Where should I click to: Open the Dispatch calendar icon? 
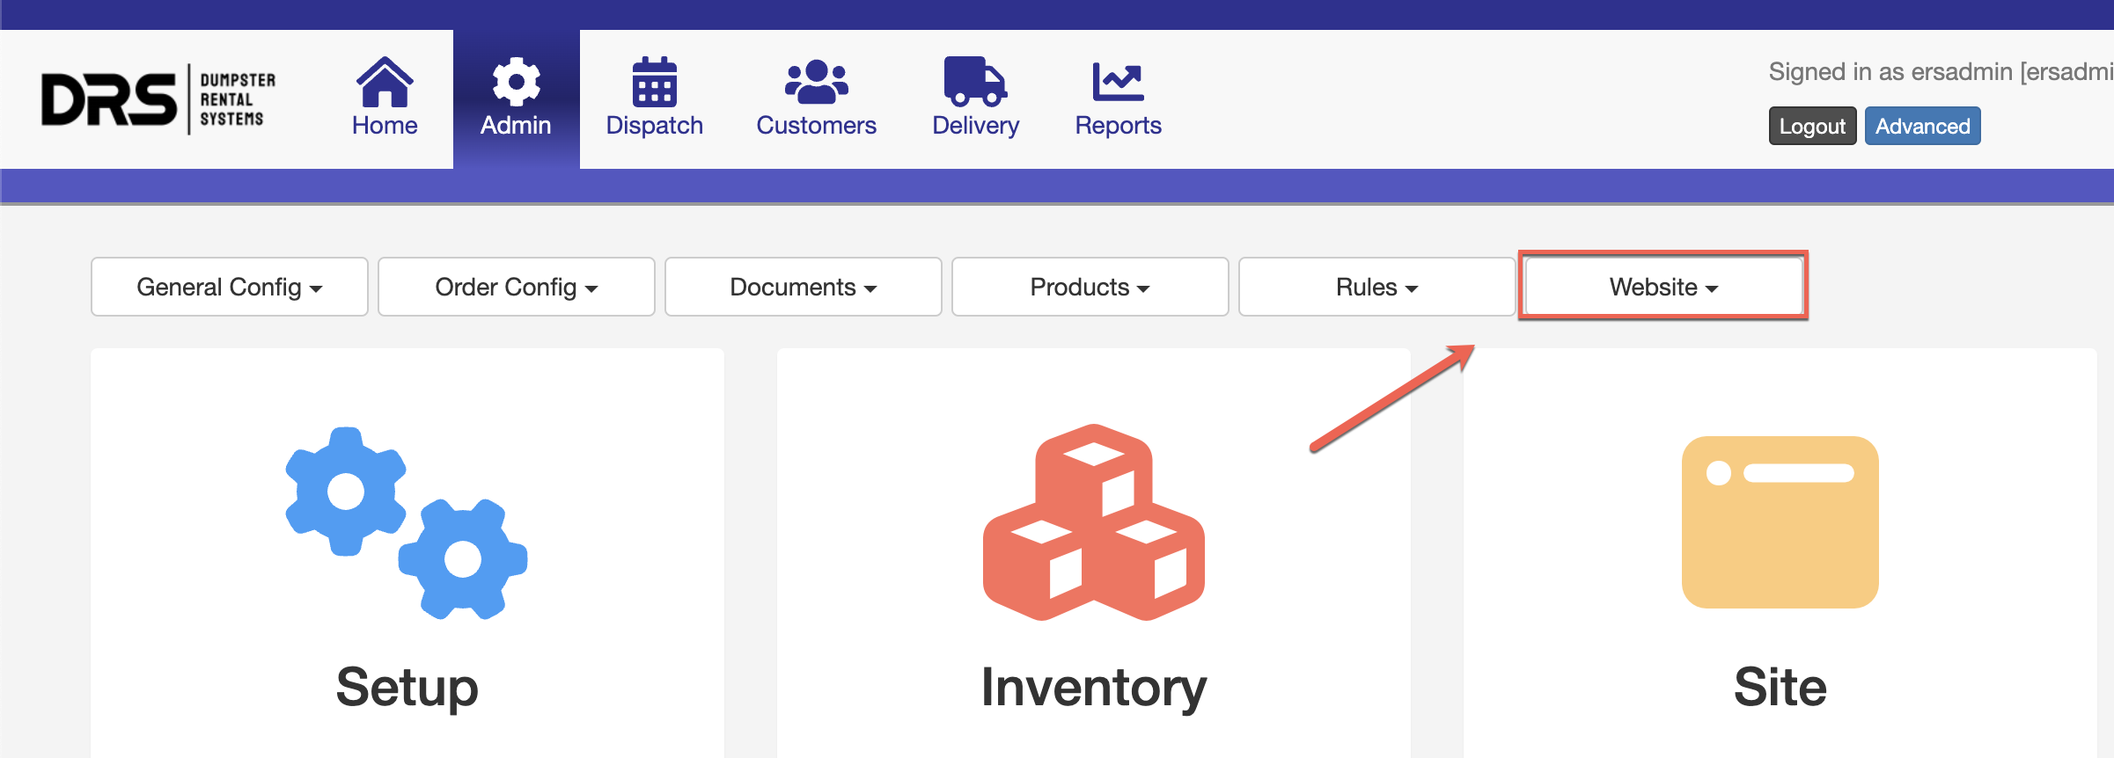[654, 82]
